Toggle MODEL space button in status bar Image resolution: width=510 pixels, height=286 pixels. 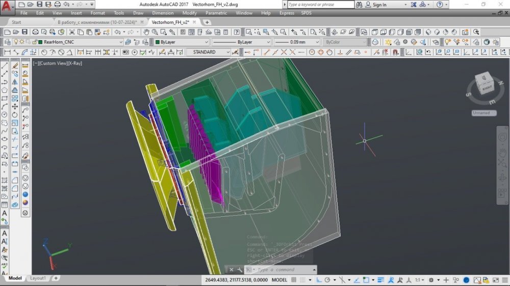coord(279,279)
